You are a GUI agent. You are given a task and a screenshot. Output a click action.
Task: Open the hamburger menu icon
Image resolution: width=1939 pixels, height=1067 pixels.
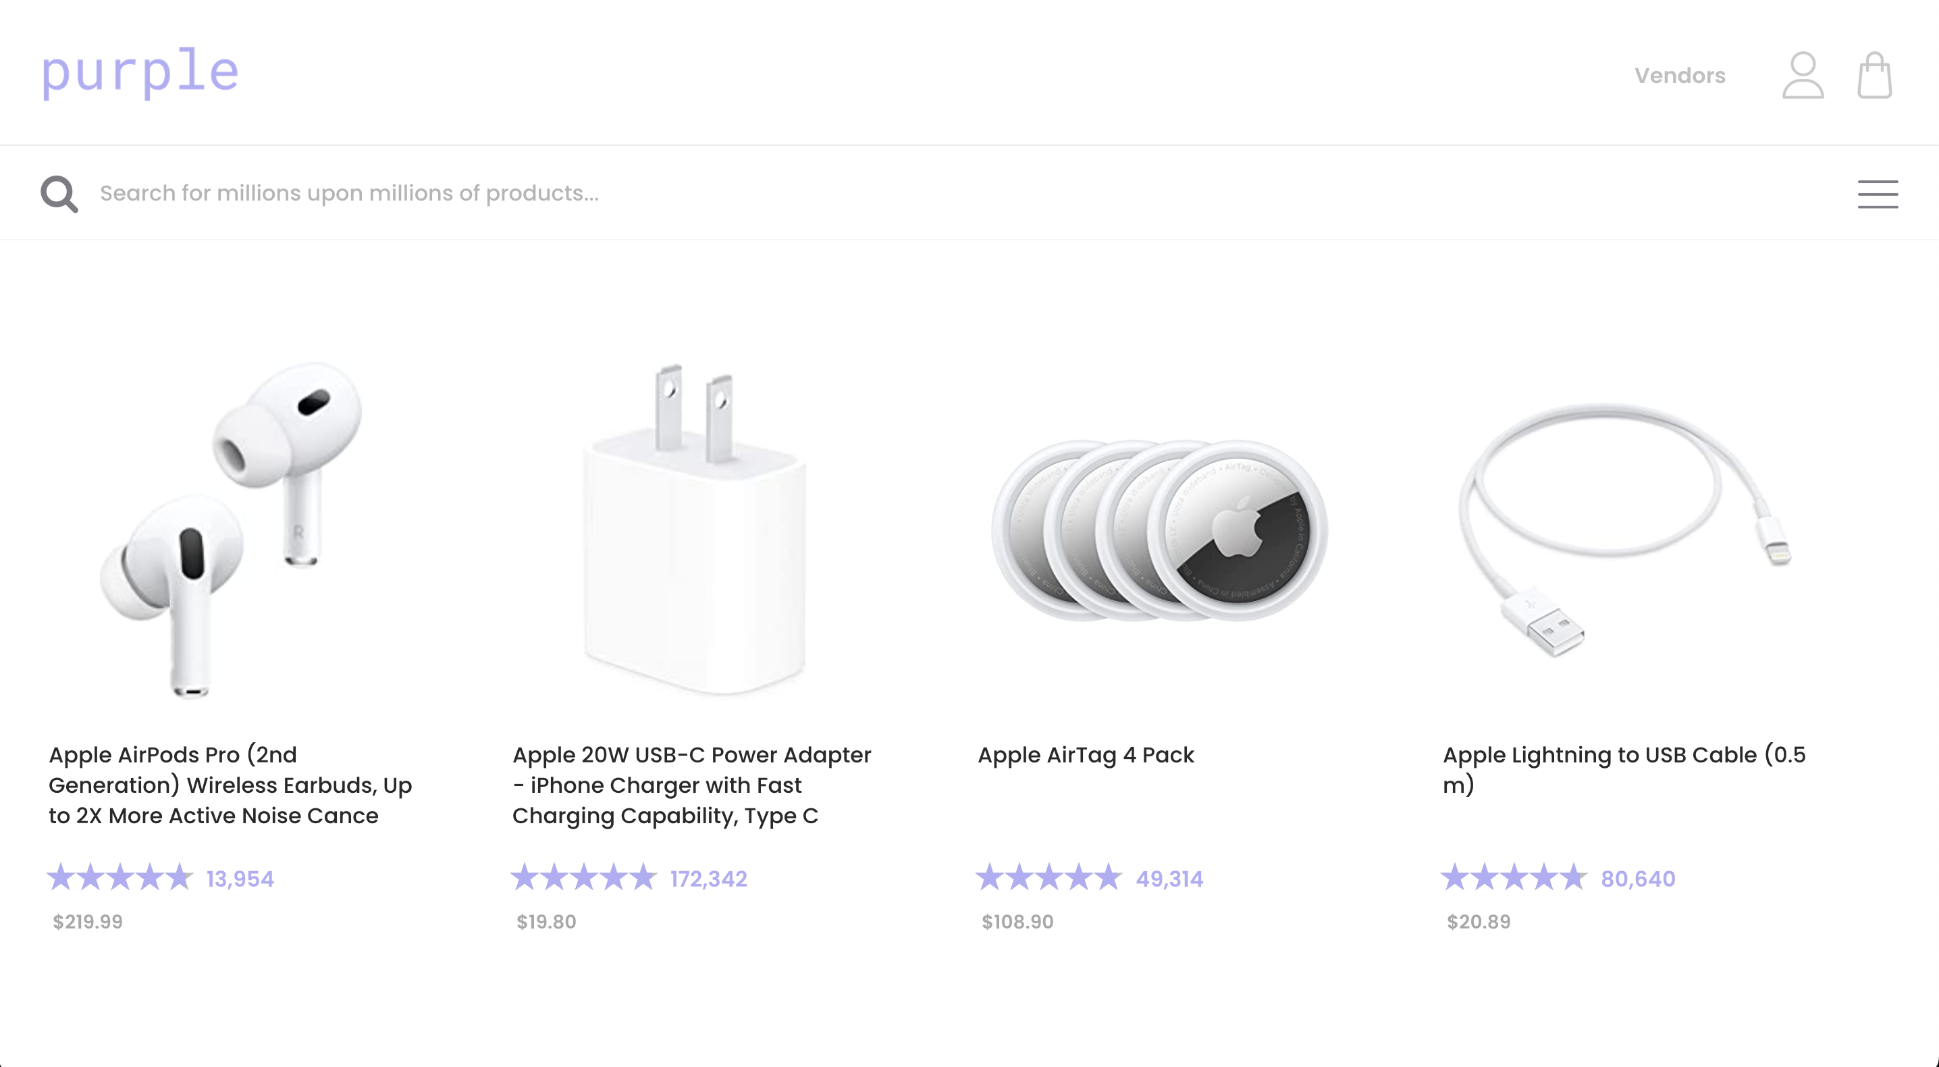coord(1878,194)
